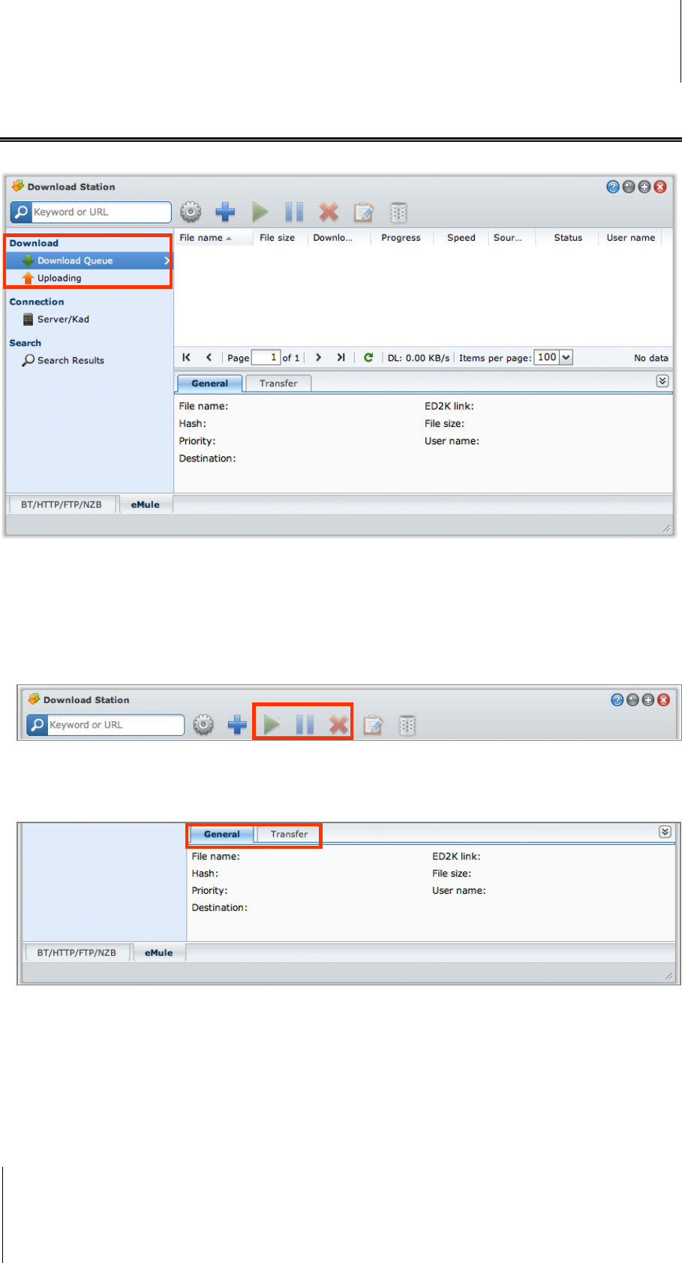Screen dimensions: 682x1263
Task: Select Uploading in sidebar
Action: [89, 278]
